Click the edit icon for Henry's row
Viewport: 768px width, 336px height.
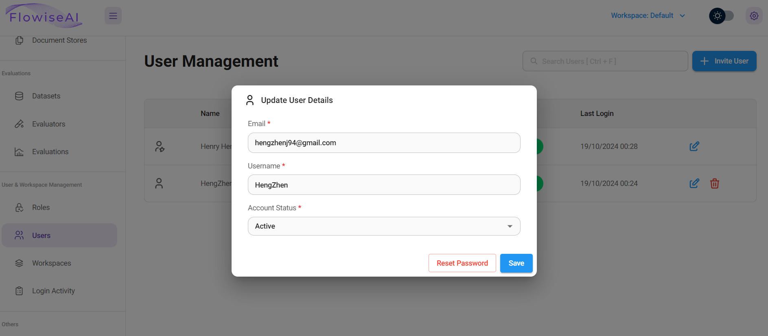click(694, 146)
